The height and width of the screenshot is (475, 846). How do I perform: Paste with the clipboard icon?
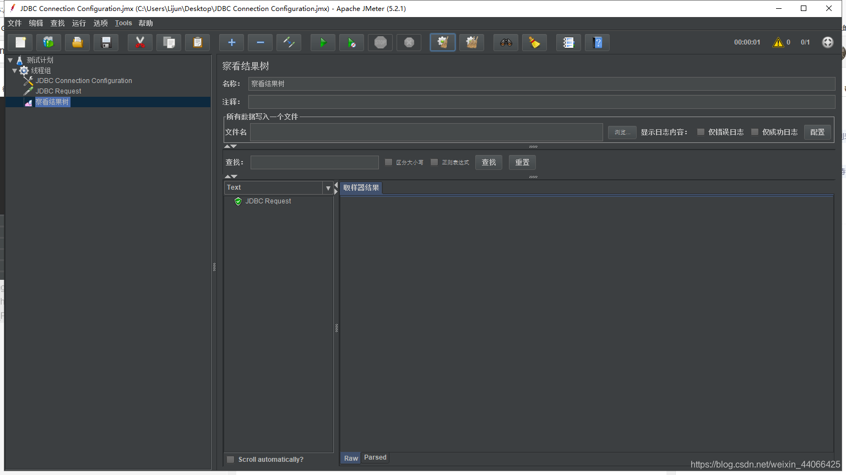pyautogui.click(x=198, y=42)
